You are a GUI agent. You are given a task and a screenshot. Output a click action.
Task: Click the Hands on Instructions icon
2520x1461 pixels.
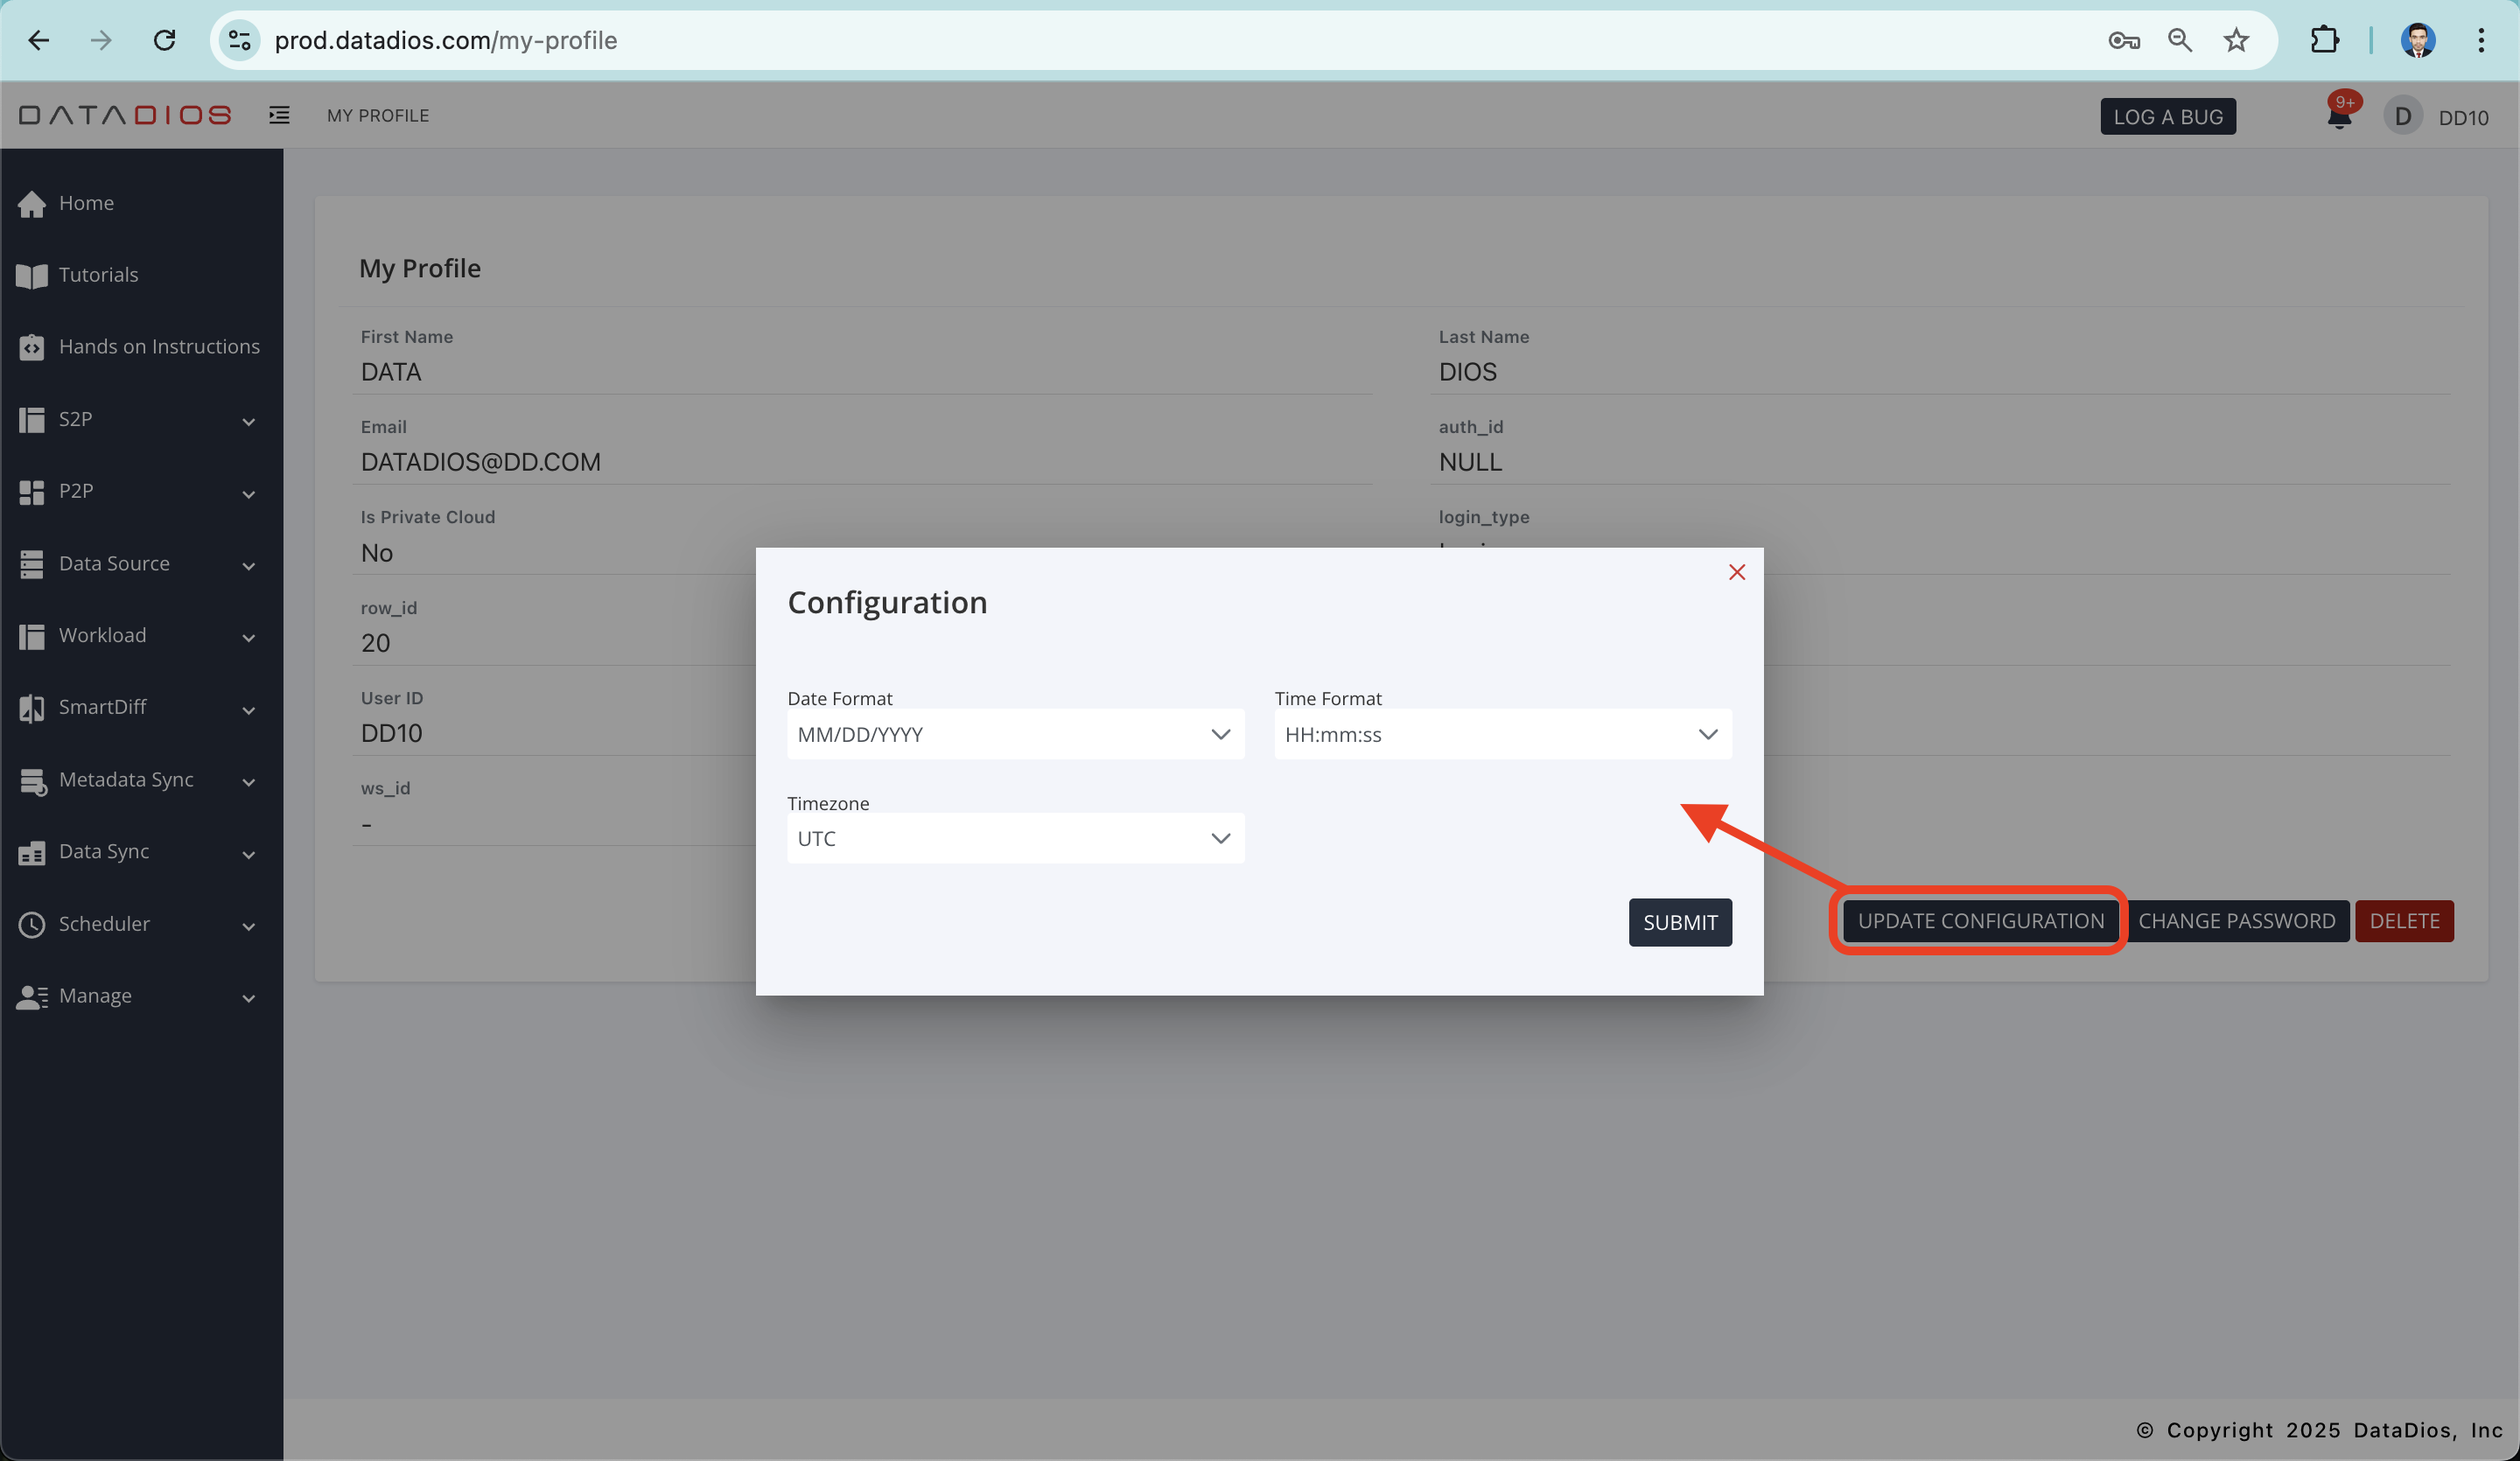point(32,347)
